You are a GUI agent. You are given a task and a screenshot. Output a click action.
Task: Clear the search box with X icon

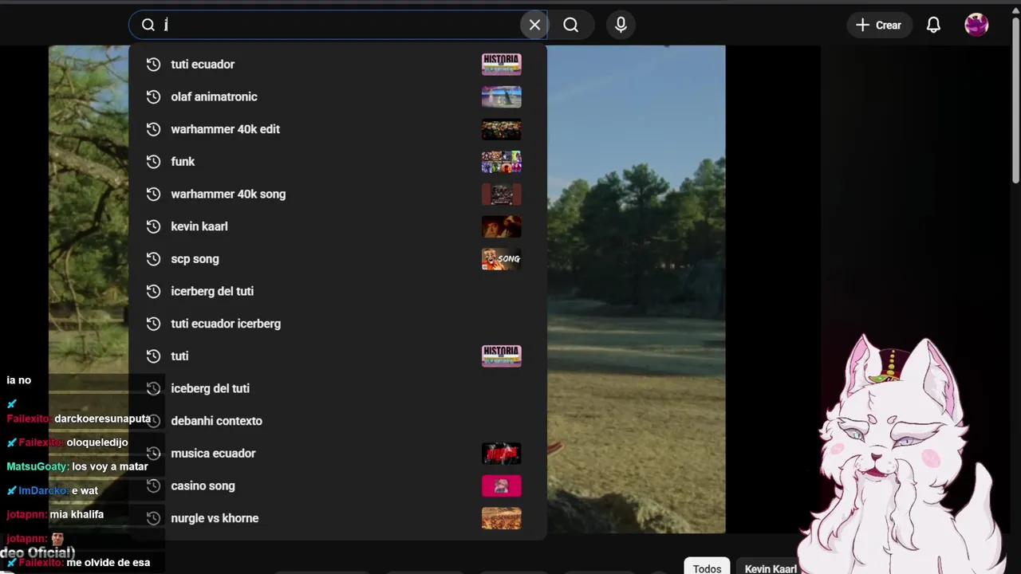[534, 25]
